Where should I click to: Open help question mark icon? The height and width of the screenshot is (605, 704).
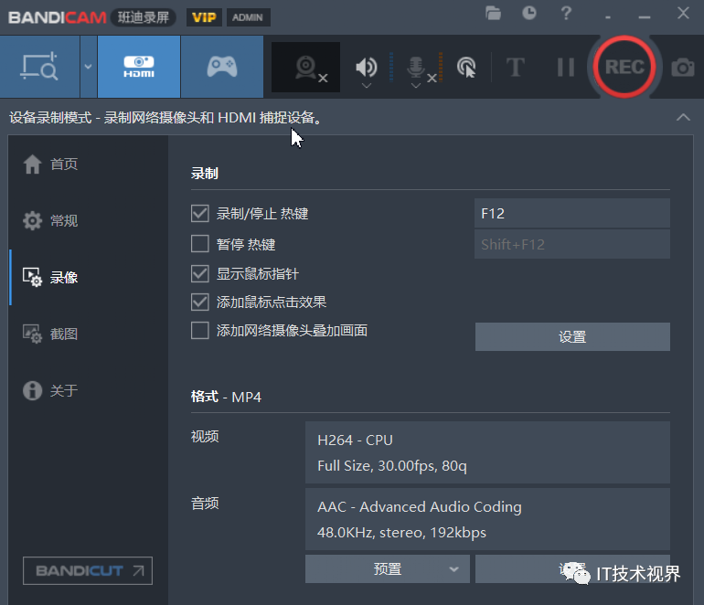(x=566, y=13)
